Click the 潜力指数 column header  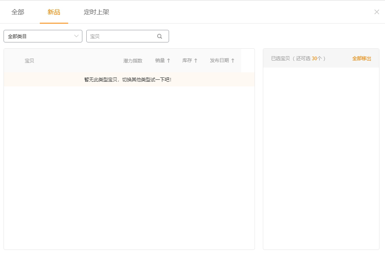[x=133, y=61]
